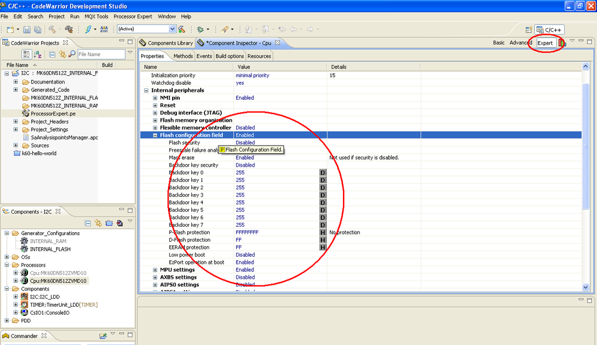Click the binary 0101 toolbar icon
The image size is (597, 345).
104,29
